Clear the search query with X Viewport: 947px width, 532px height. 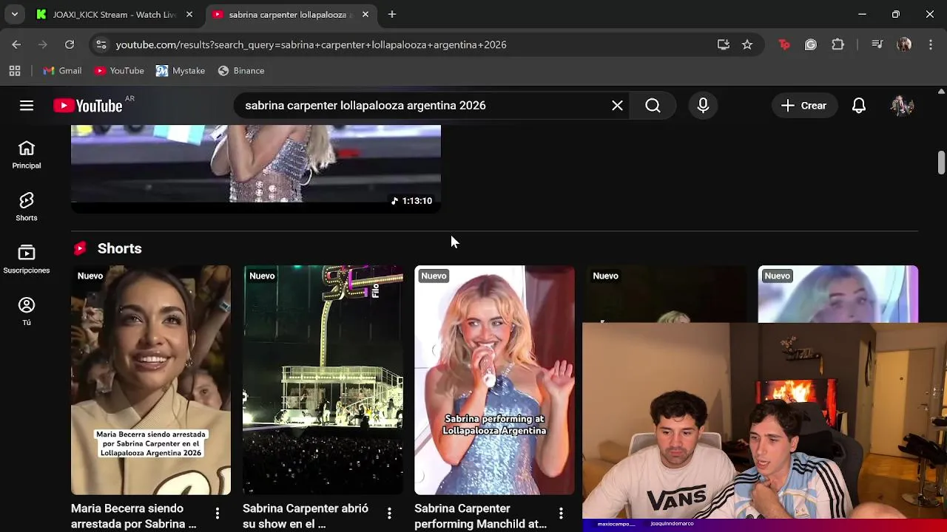click(x=617, y=106)
